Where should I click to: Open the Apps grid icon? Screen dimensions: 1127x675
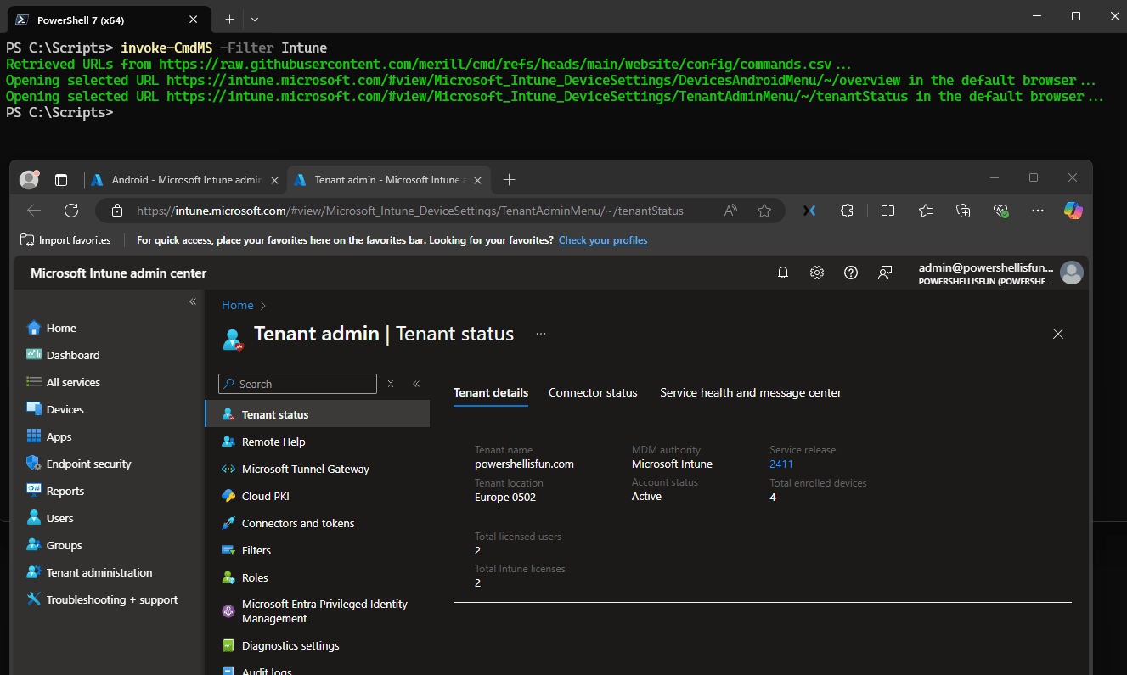(x=34, y=436)
